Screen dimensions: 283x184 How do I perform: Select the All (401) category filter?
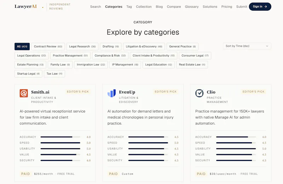coord(22,46)
